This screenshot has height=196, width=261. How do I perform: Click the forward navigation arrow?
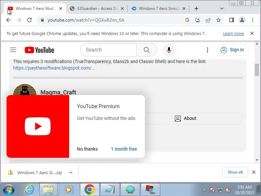[19, 20]
